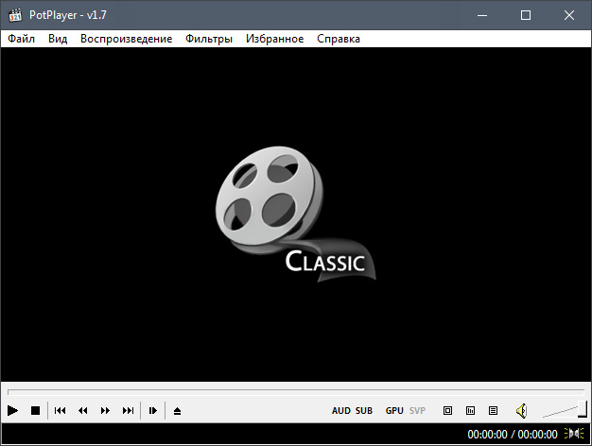Open the Воспроизведение menu

[126, 39]
